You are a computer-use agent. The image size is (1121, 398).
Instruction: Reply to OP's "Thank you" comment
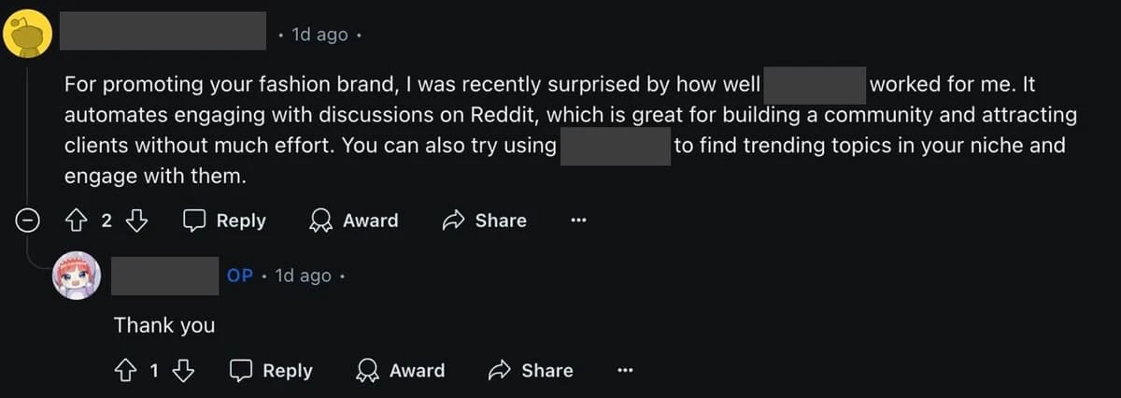point(271,371)
